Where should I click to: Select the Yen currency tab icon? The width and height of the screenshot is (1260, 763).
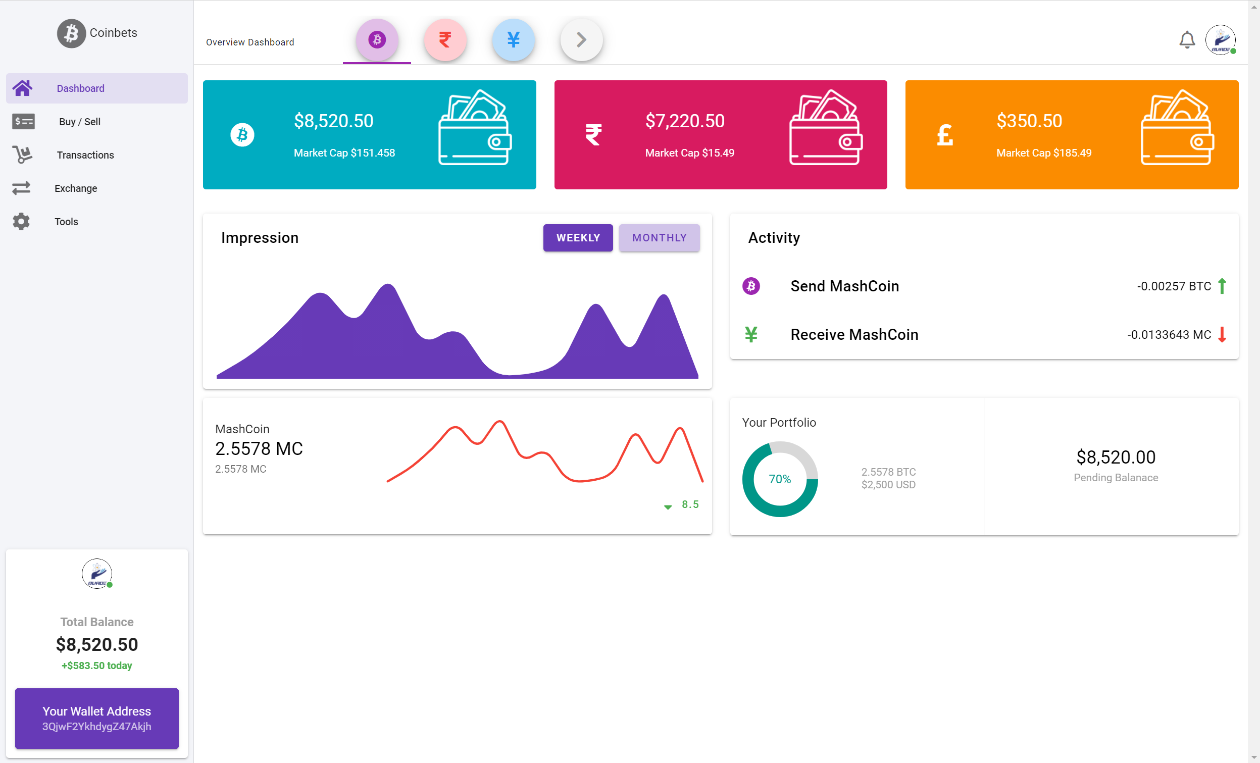coord(513,40)
